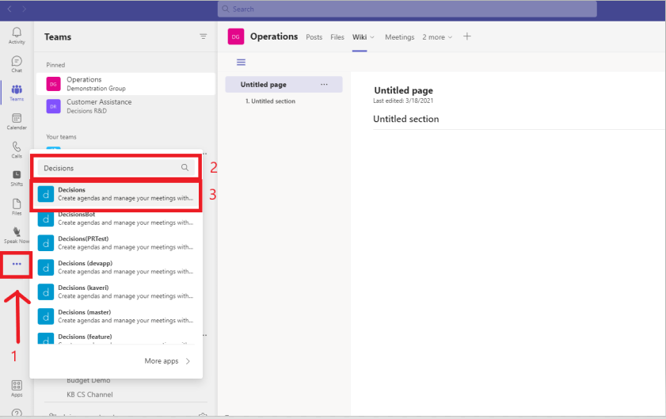Click the Help question mark icon
This screenshot has width=666, height=419.
pos(17,413)
